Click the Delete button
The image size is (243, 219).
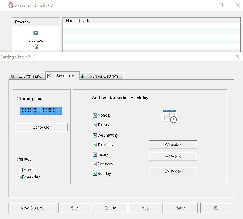110,208
